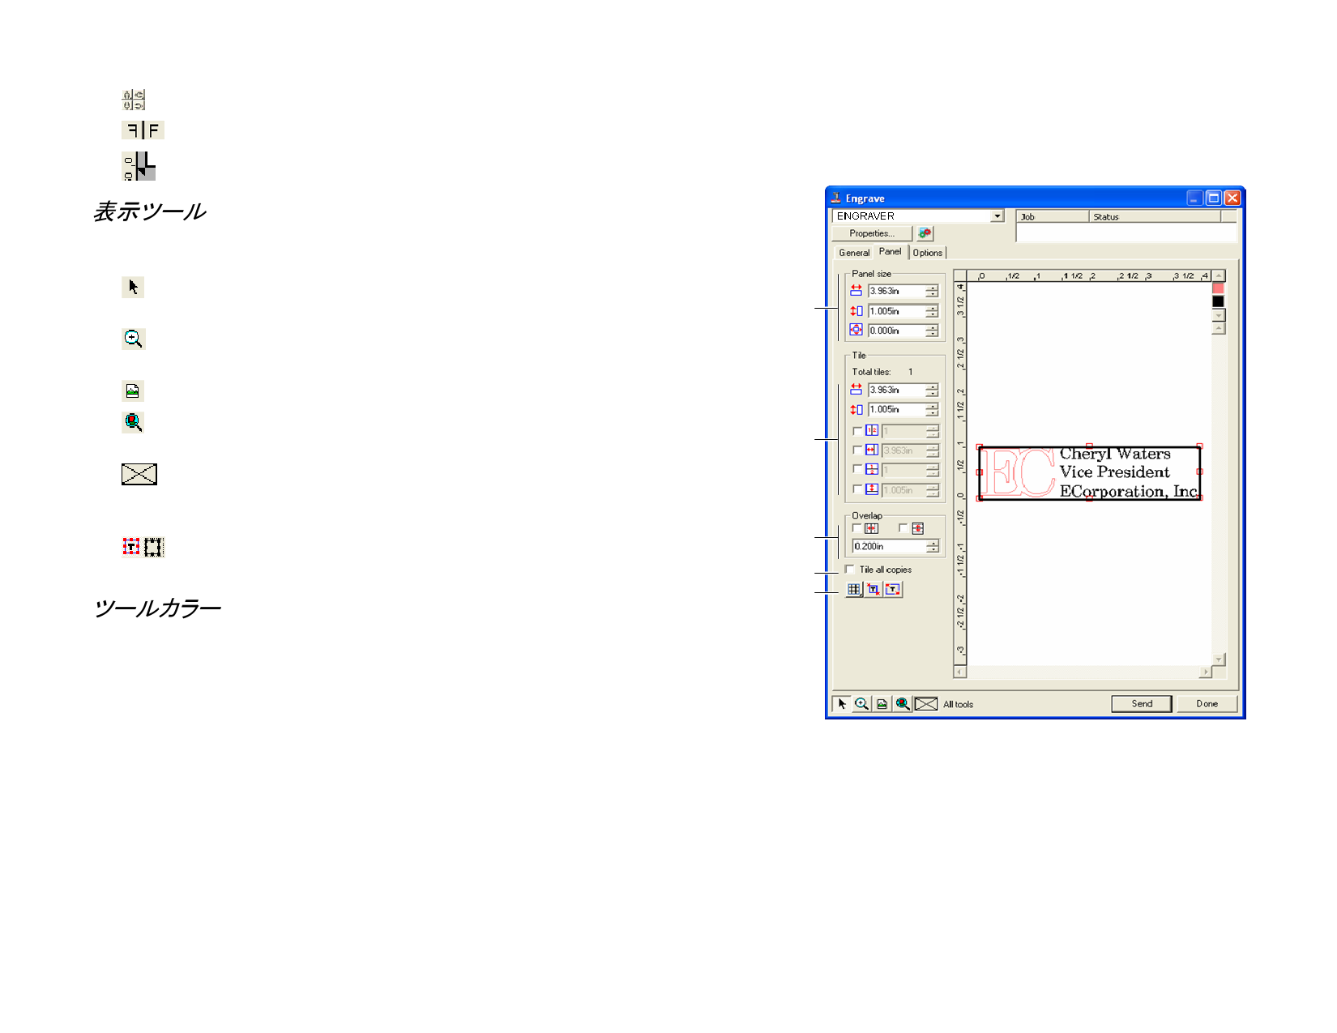
Task: Check the horizontal overlap checkbox
Action: (857, 528)
